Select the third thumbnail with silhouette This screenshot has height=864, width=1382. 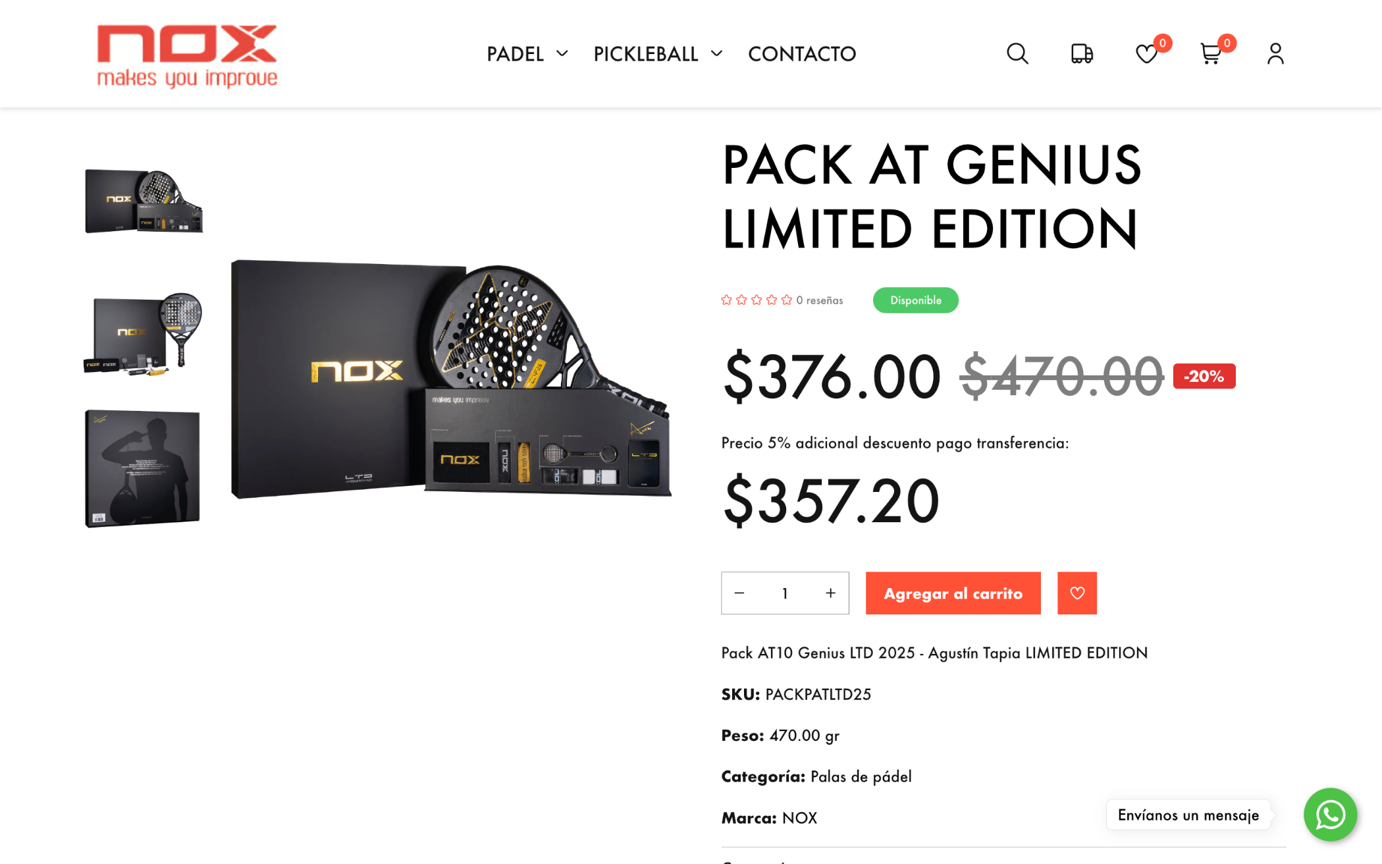coord(142,468)
